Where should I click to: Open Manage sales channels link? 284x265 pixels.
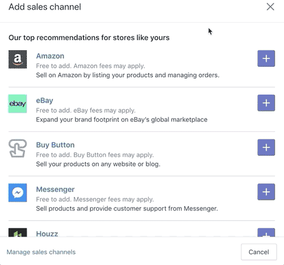(x=41, y=252)
